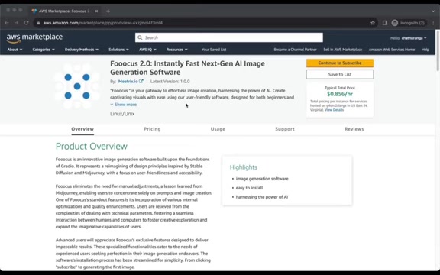This screenshot has height=275, width=440.
Task: Click 'harnessing the power of AI' highlight
Action: 262,197
